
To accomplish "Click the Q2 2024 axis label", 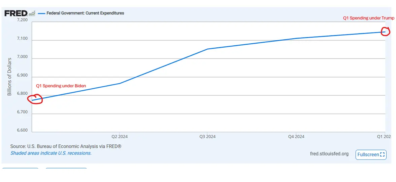I will point(120,137).
